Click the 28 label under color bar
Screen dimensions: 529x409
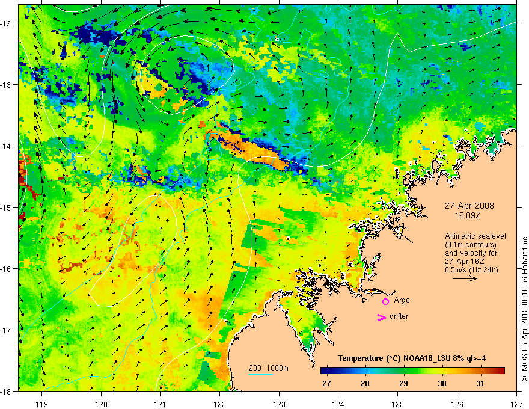(x=365, y=384)
